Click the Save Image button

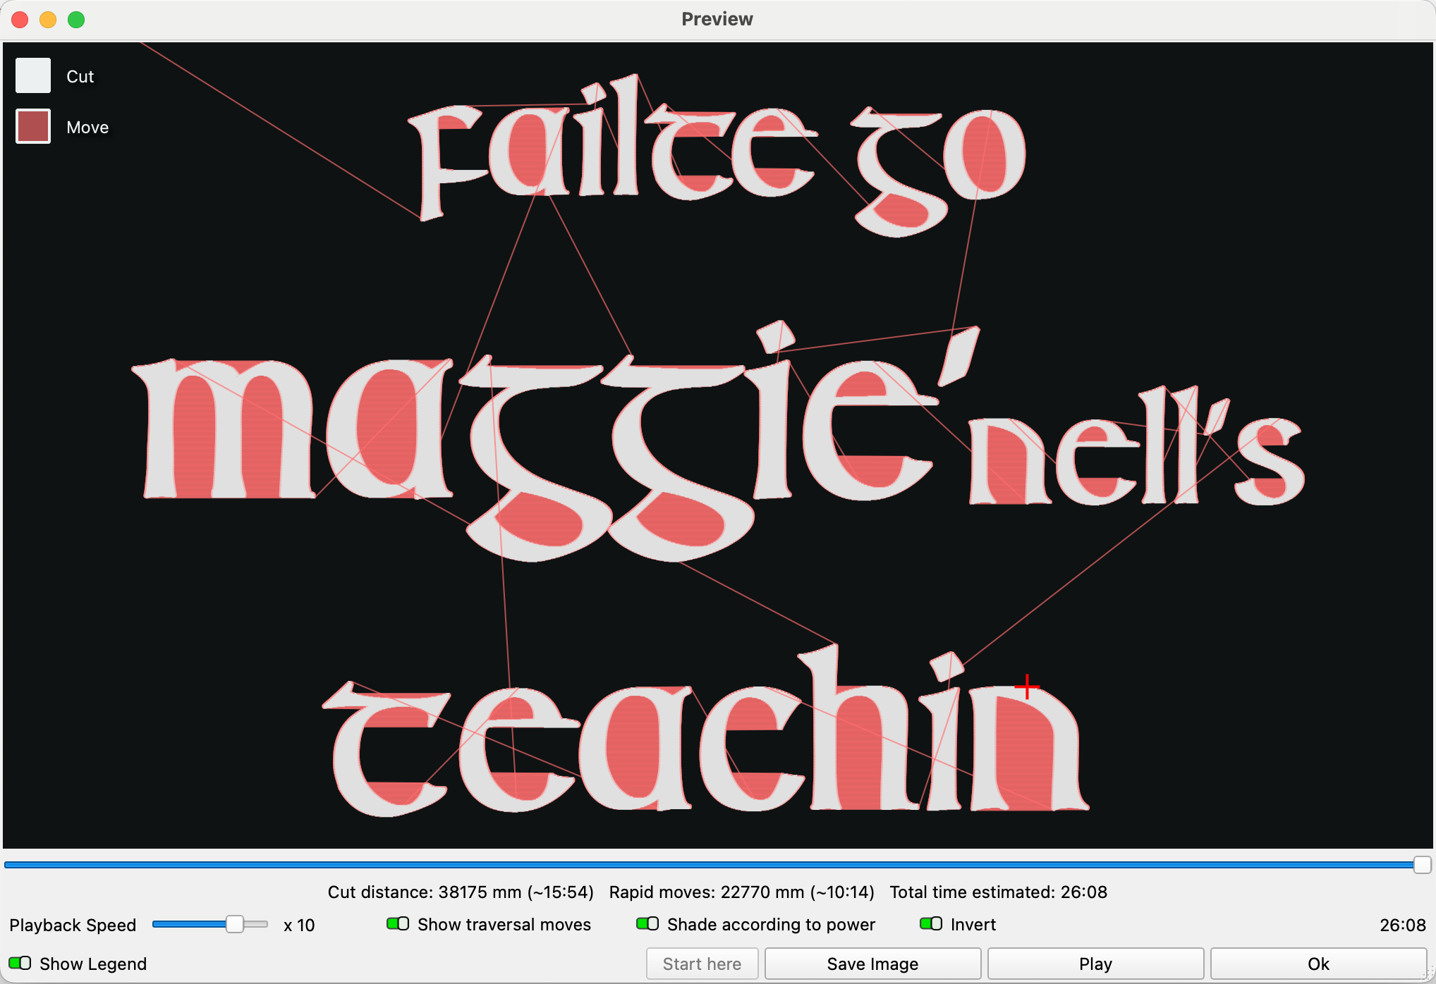coord(872,964)
